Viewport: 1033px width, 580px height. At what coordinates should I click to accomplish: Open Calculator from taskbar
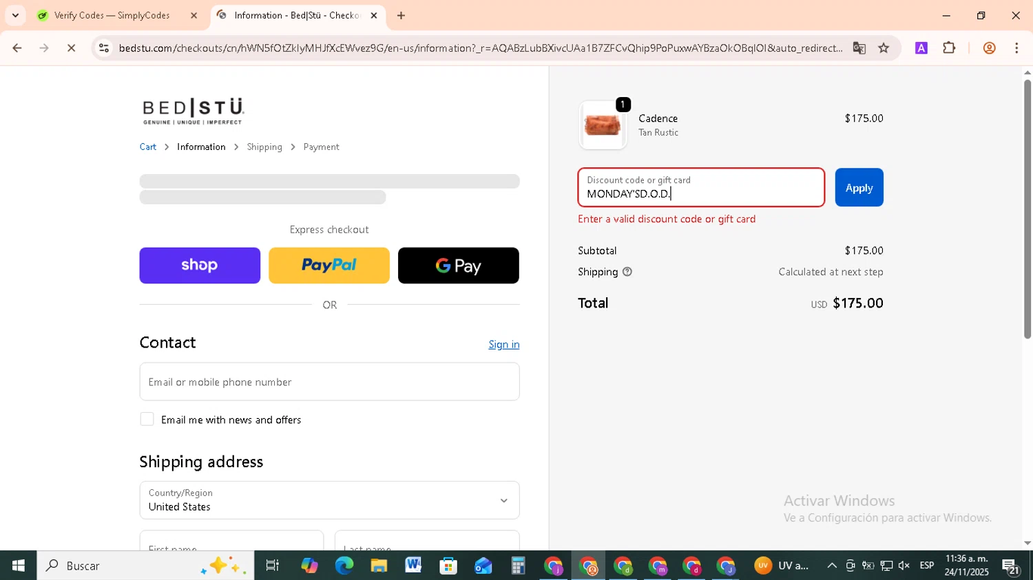(518, 566)
